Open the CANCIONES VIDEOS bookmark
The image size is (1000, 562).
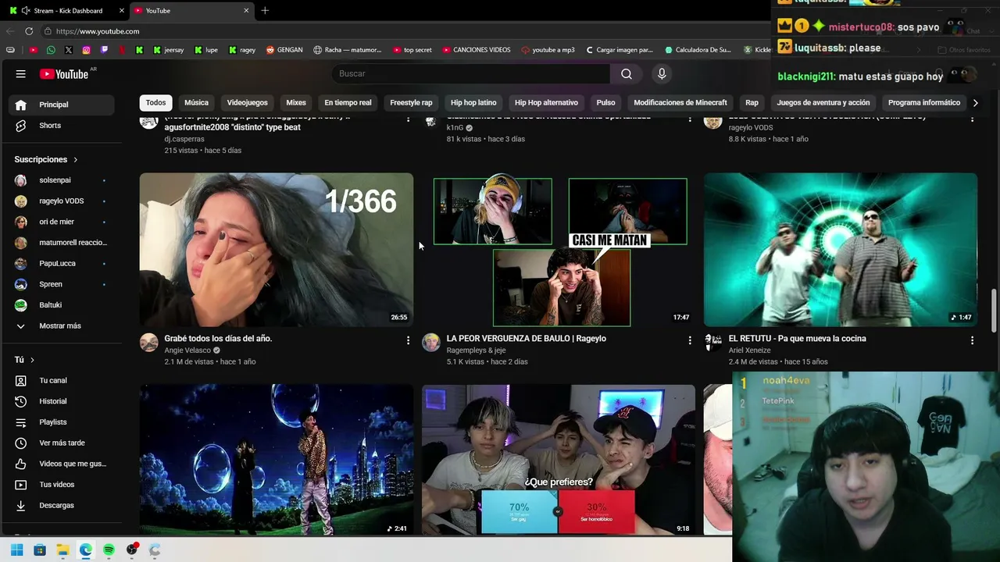tap(476, 50)
